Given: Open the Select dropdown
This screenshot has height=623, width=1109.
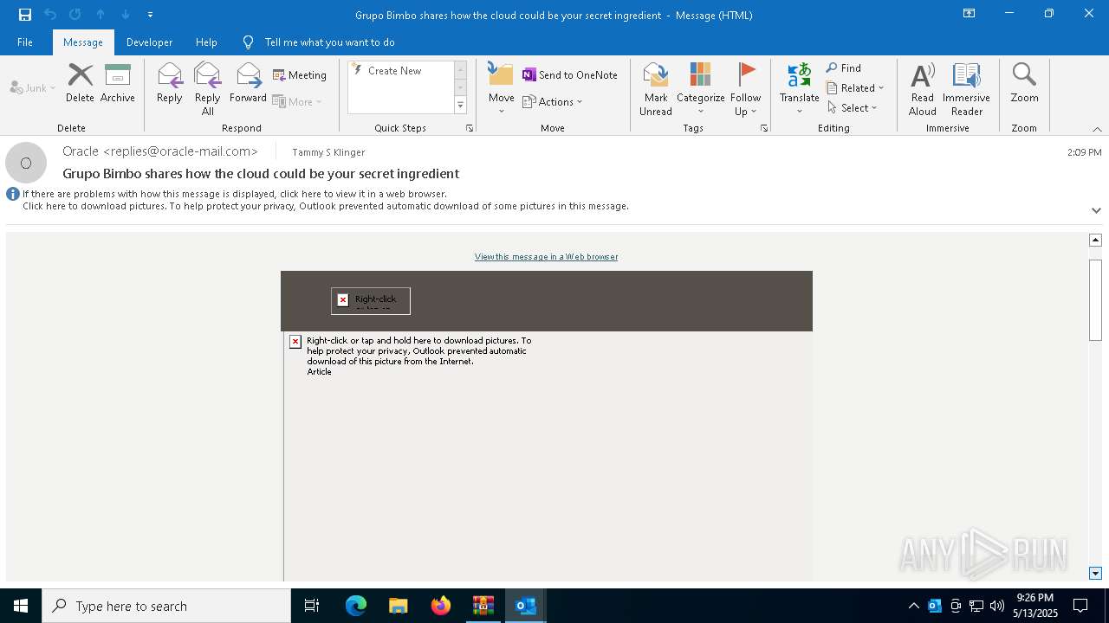Looking at the screenshot, I should (x=853, y=108).
